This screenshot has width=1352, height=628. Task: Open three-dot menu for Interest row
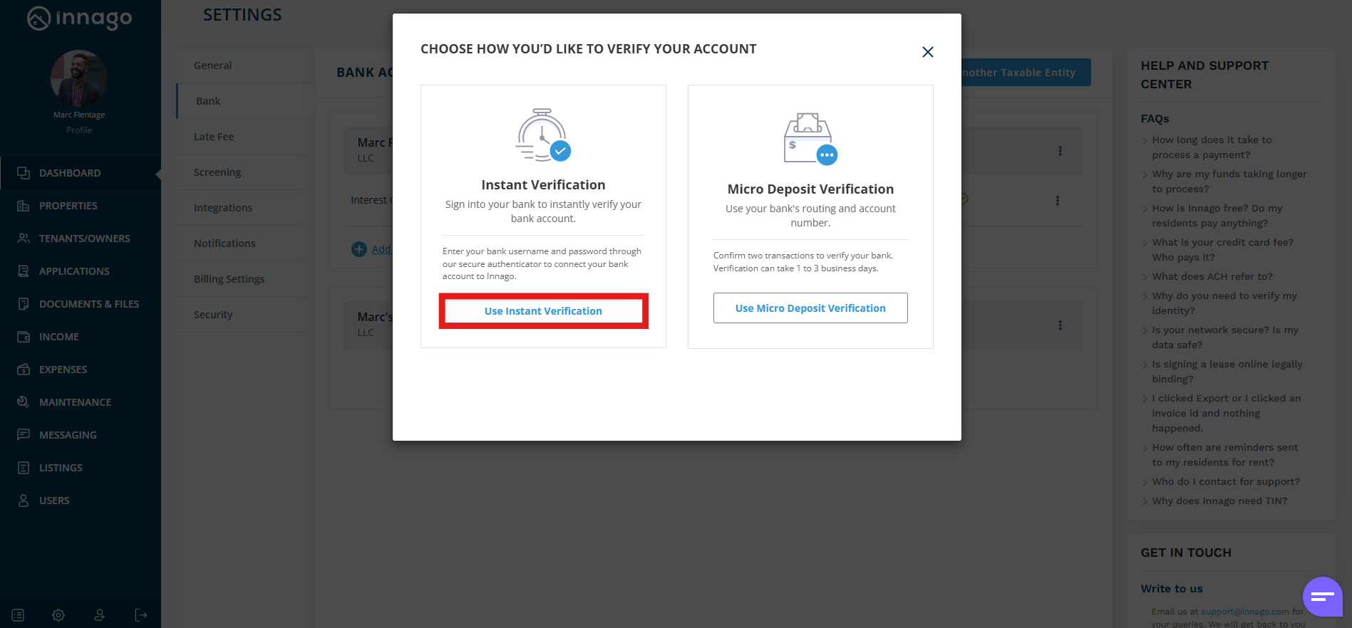coord(1057,201)
